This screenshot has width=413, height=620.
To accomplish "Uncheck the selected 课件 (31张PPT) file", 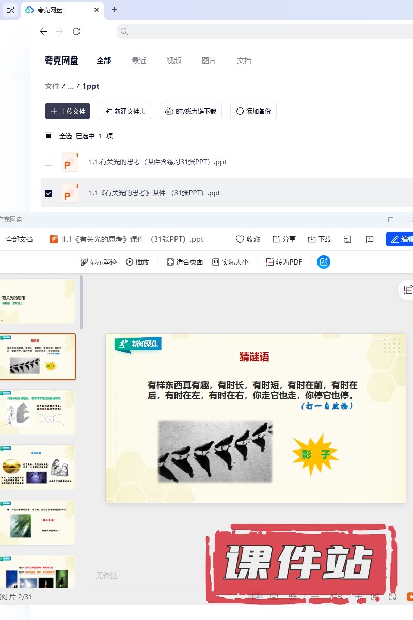I will 49,193.
